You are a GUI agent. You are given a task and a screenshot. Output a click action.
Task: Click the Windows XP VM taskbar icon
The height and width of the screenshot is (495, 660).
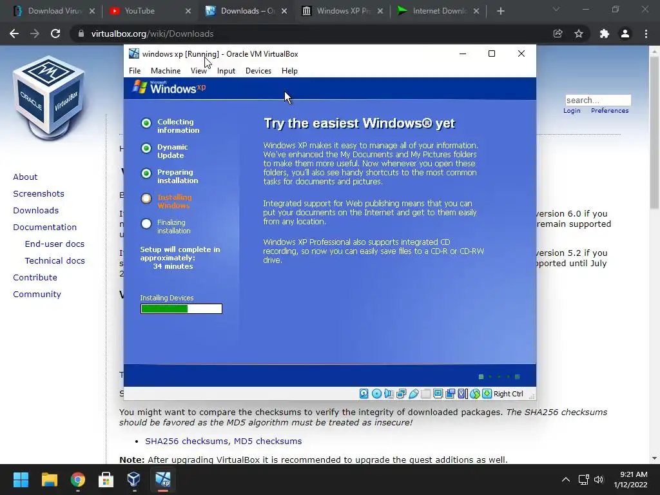pos(163,480)
